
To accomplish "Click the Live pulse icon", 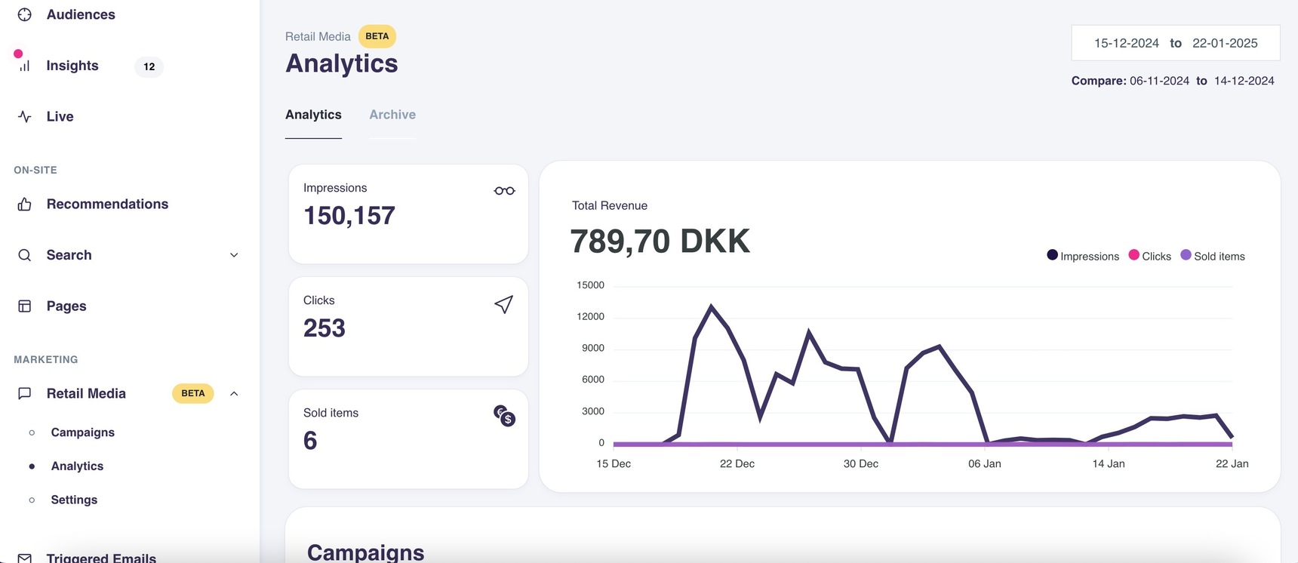I will point(24,116).
